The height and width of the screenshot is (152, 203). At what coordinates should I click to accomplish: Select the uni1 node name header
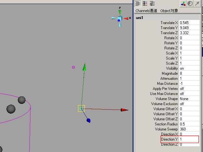[140, 18]
